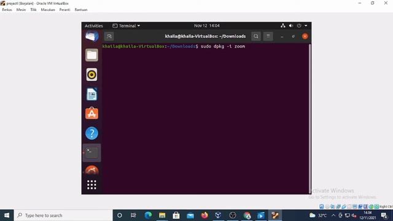Click VirtualBox status bar optical disc icon

tap(327, 206)
